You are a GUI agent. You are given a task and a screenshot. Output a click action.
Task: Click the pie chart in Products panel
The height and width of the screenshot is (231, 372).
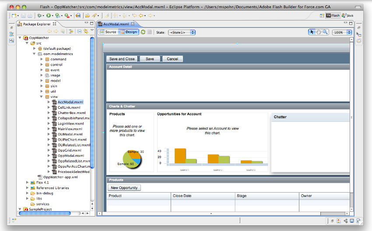click(x=132, y=159)
